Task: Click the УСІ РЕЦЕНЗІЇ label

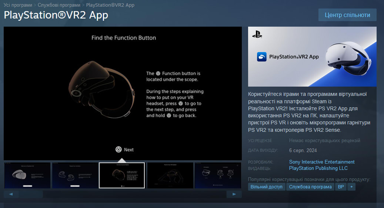Action: tap(260, 141)
